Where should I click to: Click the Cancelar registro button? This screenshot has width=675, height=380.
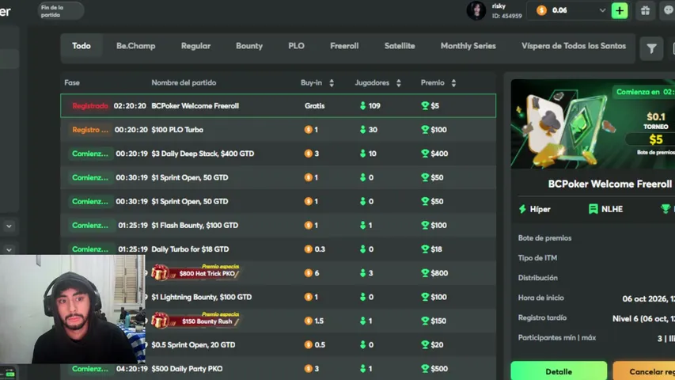(x=644, y=371)
